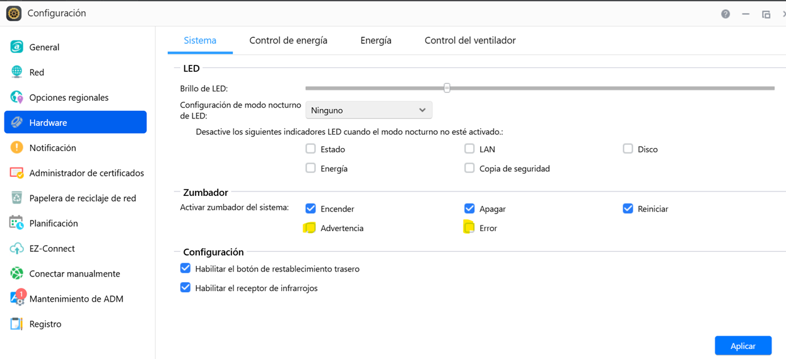Image resolution: width=786 pixels, height=359 pixels.
Task: Open Opciones regionales sidebar icon
Action: (16, 97)
